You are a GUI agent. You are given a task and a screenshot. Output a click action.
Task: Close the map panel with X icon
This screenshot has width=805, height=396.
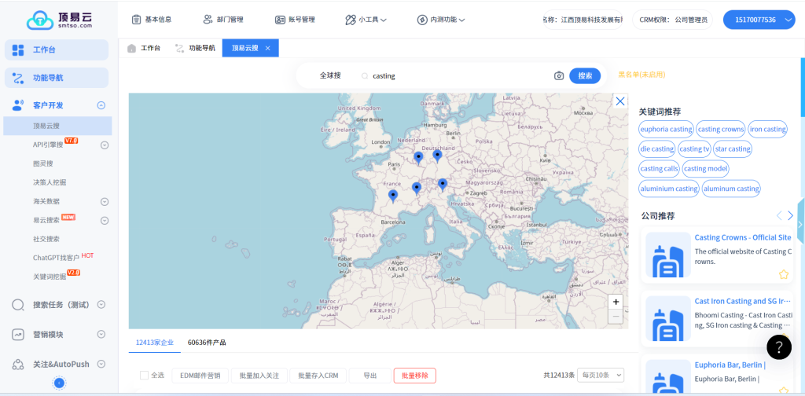pyautogui.click(x=620, y=101)
